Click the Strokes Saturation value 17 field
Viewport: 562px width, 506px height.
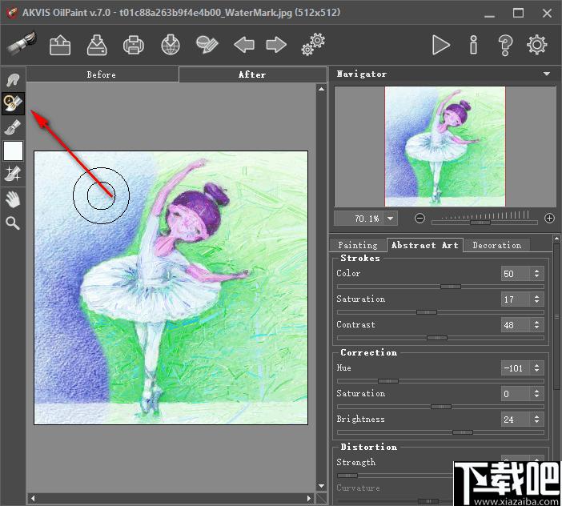(x=515, y=299)
